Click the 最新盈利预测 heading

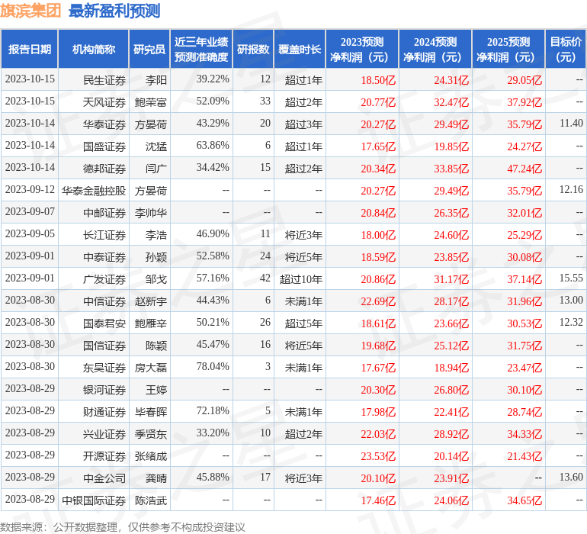pyautogui.click(x=114, y=11)
